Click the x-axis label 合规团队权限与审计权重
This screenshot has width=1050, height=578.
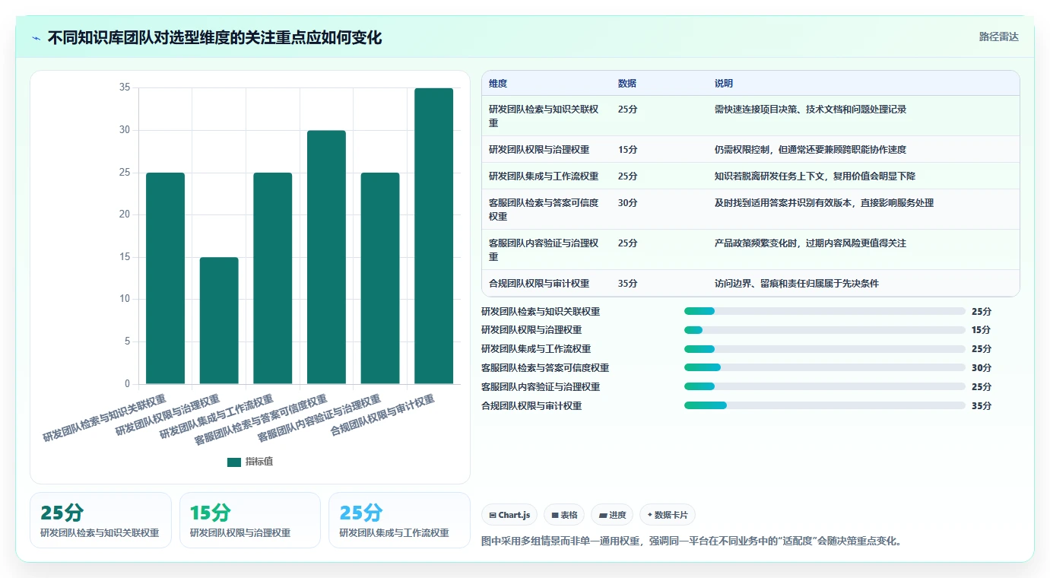click(382, 416)
